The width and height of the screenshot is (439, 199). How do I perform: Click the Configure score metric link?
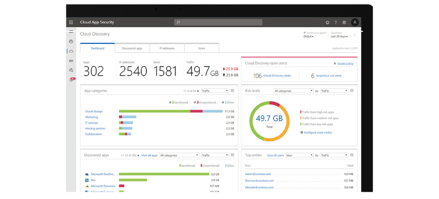click(x=318, y=132)
